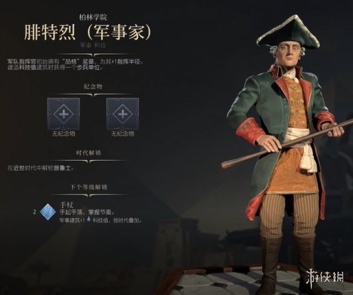Add a memento in the right empty slot

click(x=123, y=114)
